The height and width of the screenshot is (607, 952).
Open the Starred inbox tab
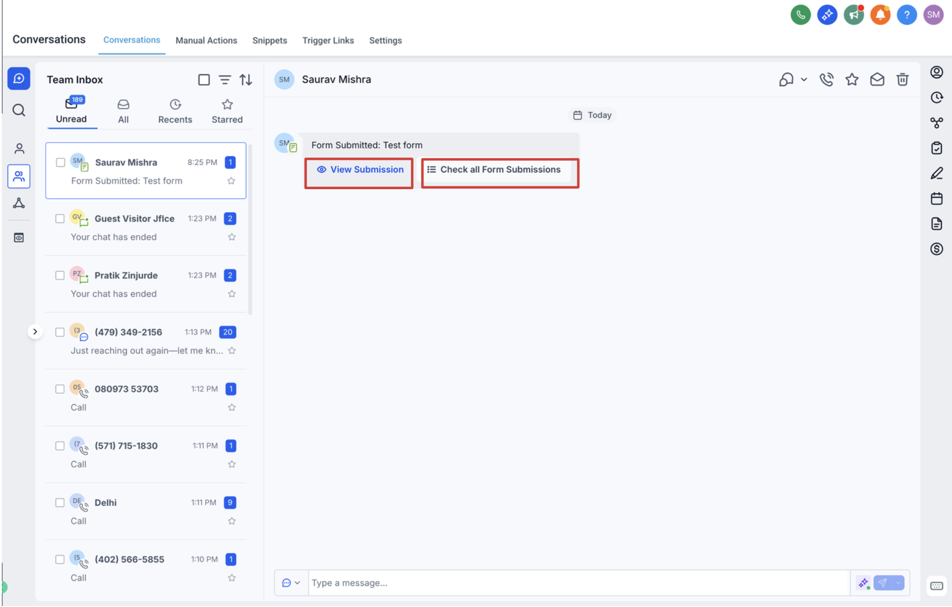[x=227, y=112]
